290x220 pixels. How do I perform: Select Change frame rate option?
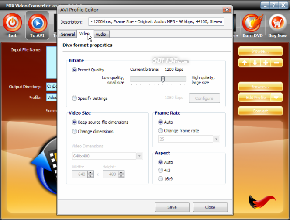[x=161, y=130]
